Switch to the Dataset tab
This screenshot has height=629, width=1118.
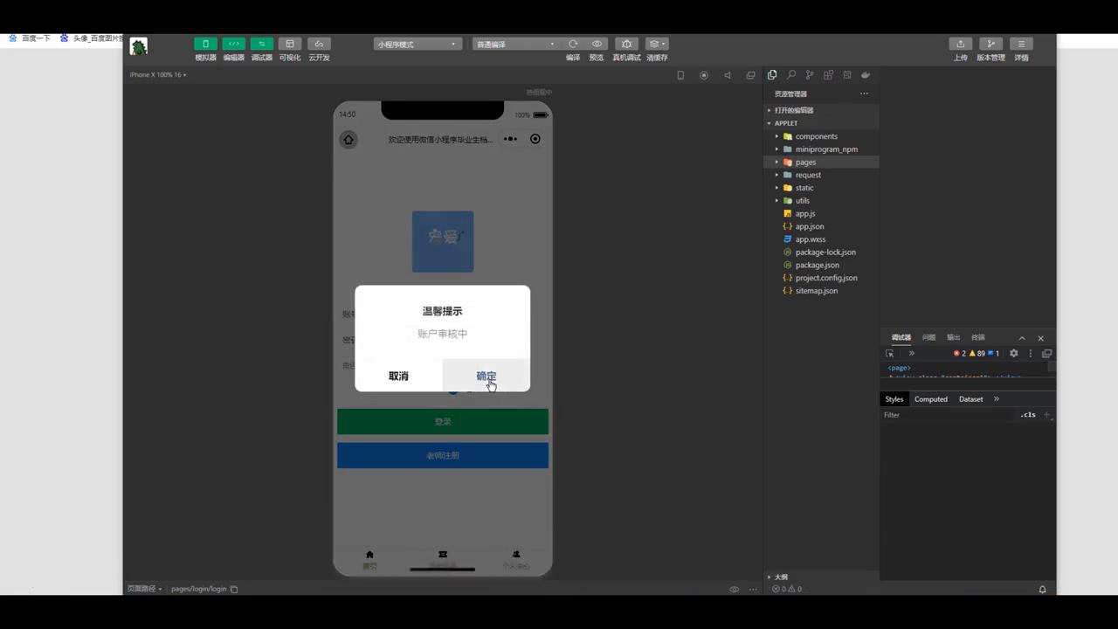970,398
